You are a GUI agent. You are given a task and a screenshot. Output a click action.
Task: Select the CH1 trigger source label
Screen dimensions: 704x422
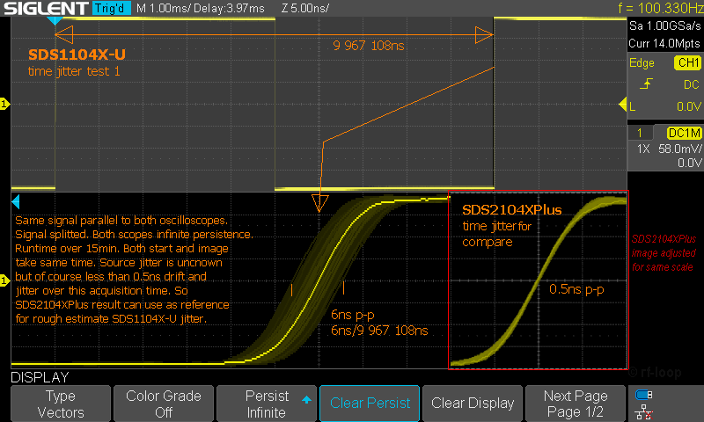(x=687, y=62)
